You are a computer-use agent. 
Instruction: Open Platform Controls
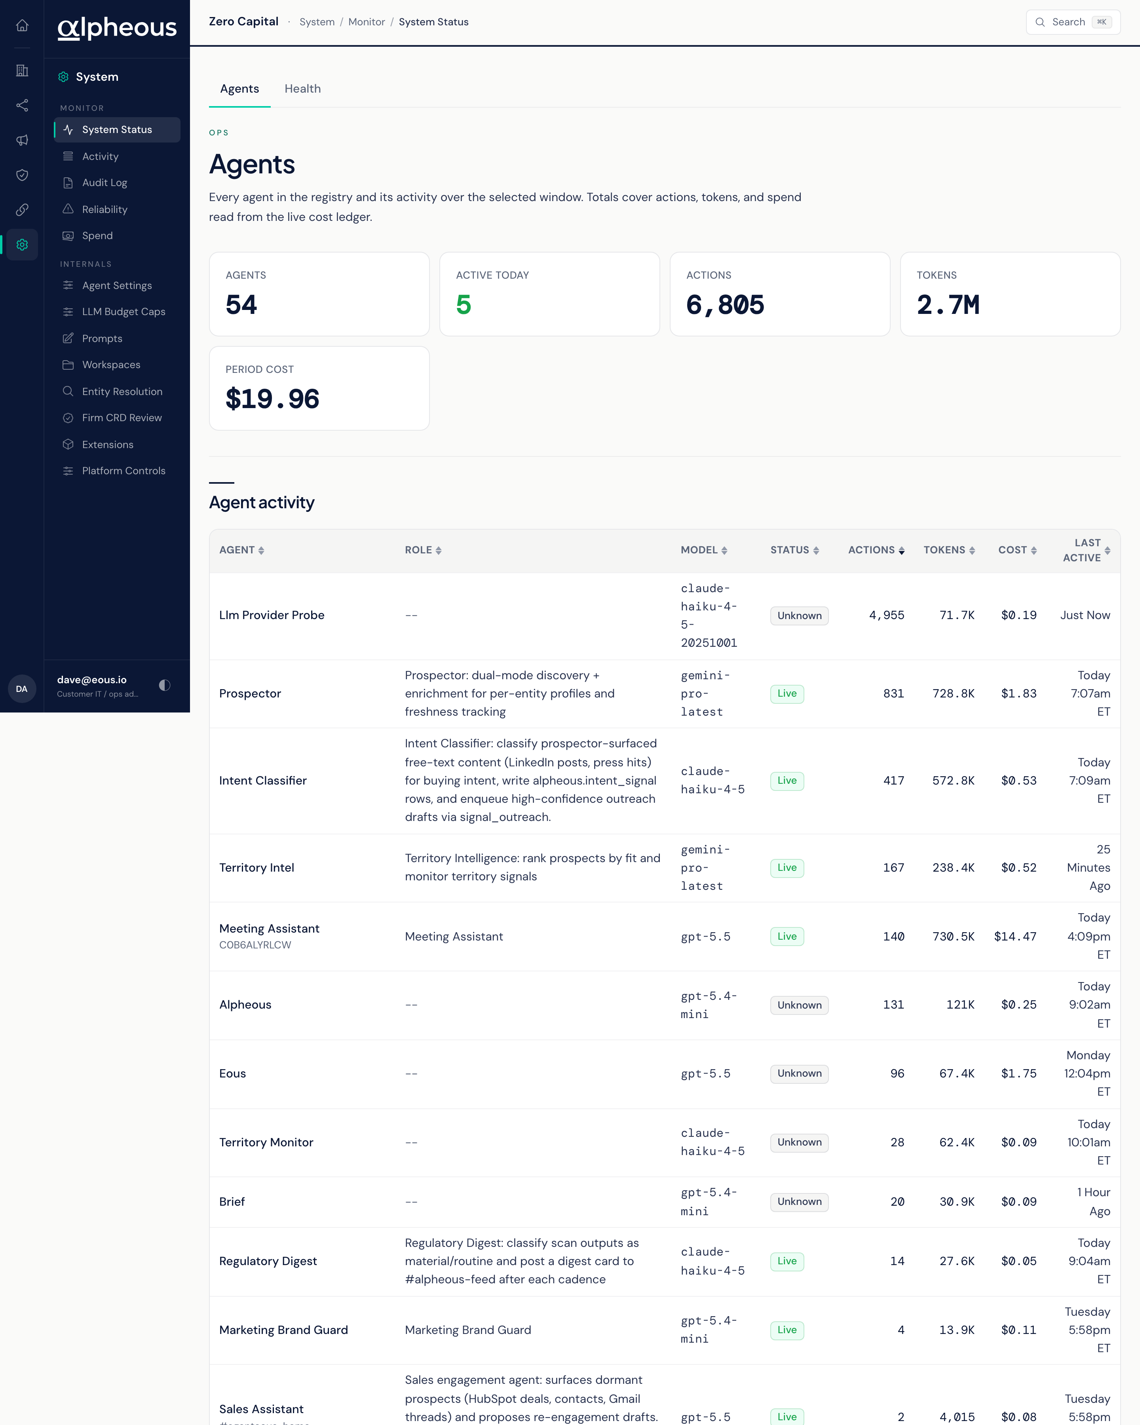pos(117,471)
